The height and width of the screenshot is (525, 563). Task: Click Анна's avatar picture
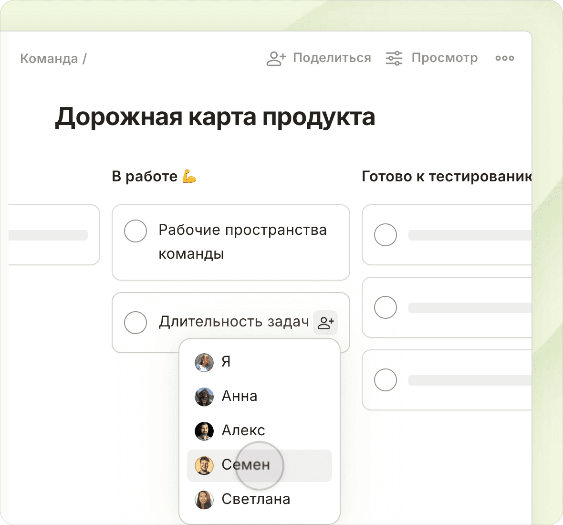pos(204,397)
